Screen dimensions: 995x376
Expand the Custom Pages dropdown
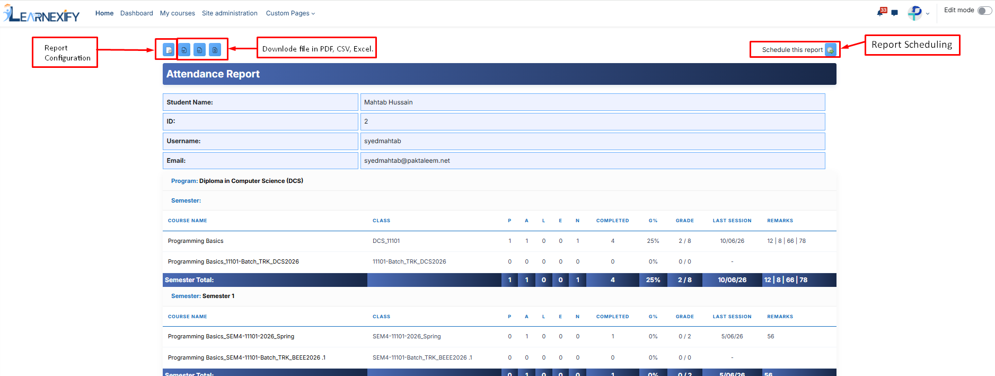point(290,13)
